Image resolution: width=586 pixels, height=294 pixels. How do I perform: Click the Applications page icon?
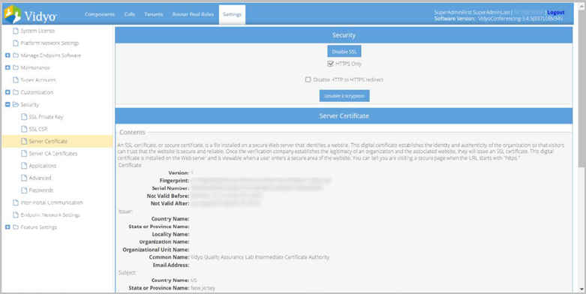click(x=24, y=166)
